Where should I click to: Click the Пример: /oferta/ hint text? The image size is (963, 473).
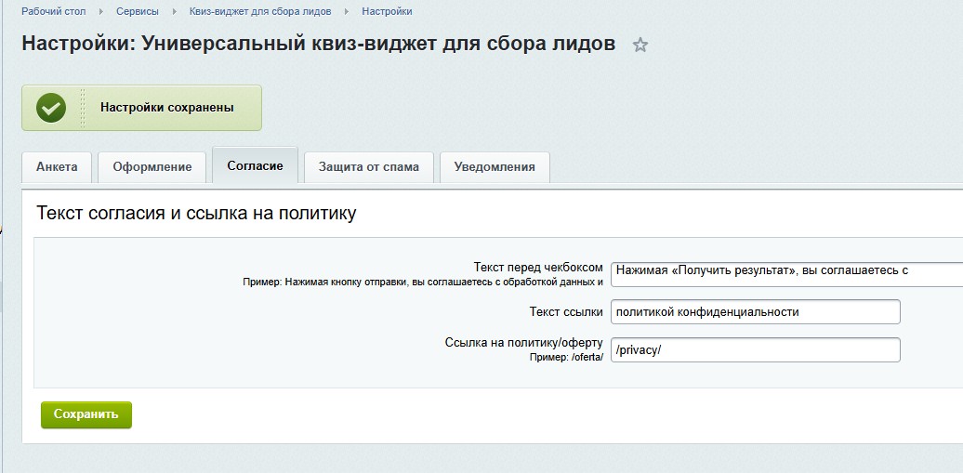click(x=566, y=357)
